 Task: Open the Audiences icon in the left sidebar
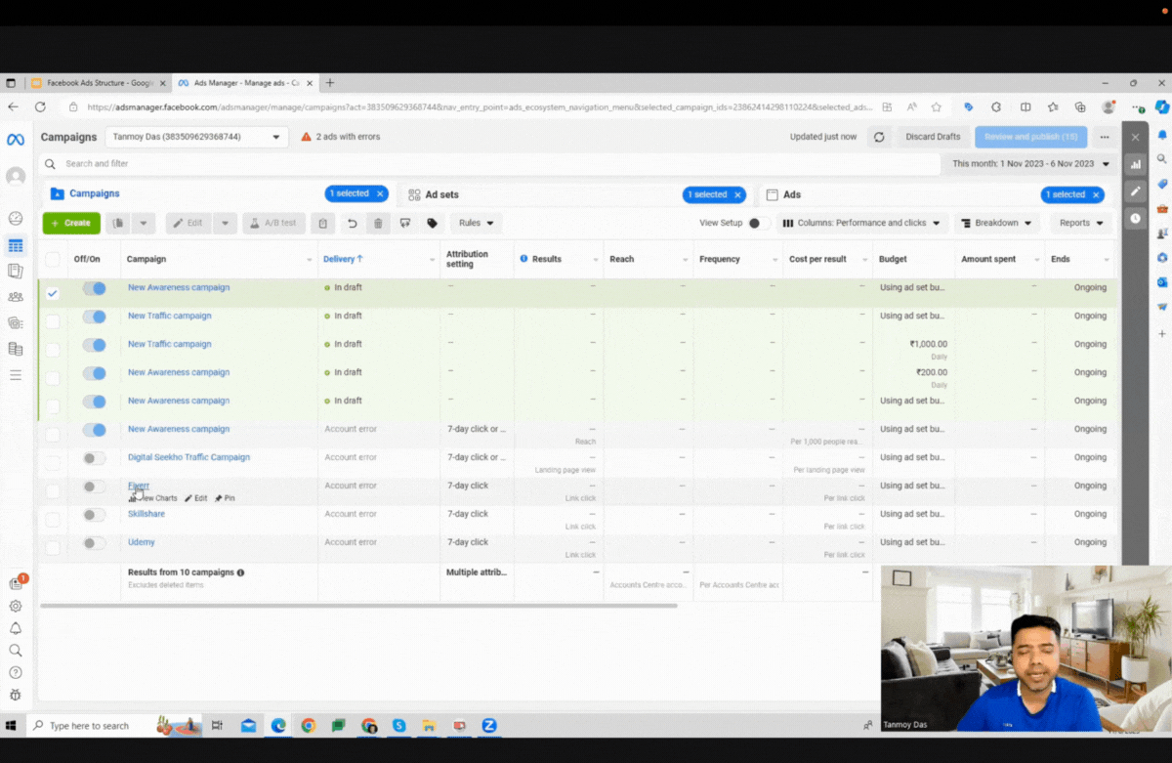point(16,297)
